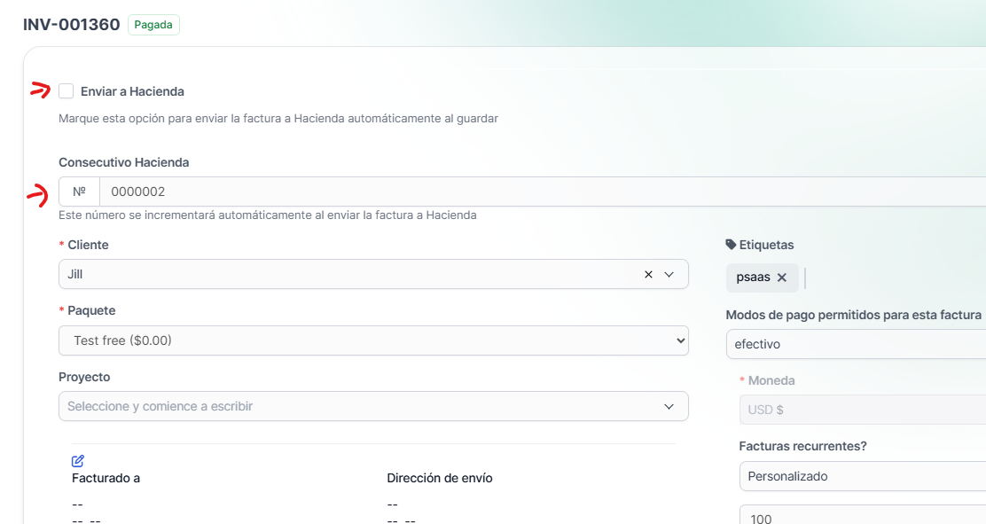Remove the psaas tag with its X
The image size is (986, 524).
[x=782, y=278]
